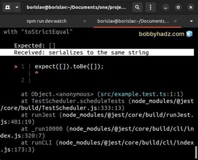Select the borislav@borislav:~/Documents tab
This screenshot has height=160, width=198.
pyautogui.click(x=133, y=21)
